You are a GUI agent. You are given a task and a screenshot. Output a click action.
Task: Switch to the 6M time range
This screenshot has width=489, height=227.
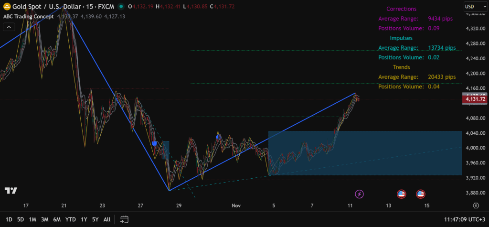point(57,219)
